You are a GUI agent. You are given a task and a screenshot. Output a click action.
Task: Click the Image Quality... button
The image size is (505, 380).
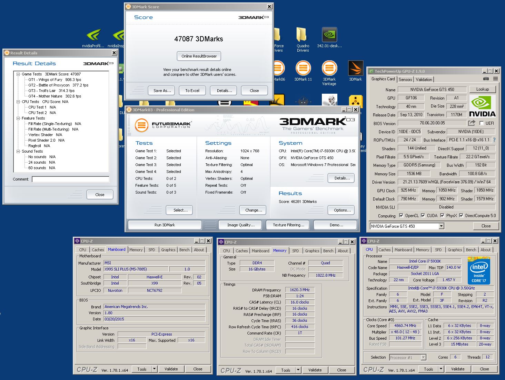point(241,225)
